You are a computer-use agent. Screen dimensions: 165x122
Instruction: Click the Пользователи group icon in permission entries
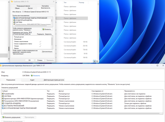[3, 101]
